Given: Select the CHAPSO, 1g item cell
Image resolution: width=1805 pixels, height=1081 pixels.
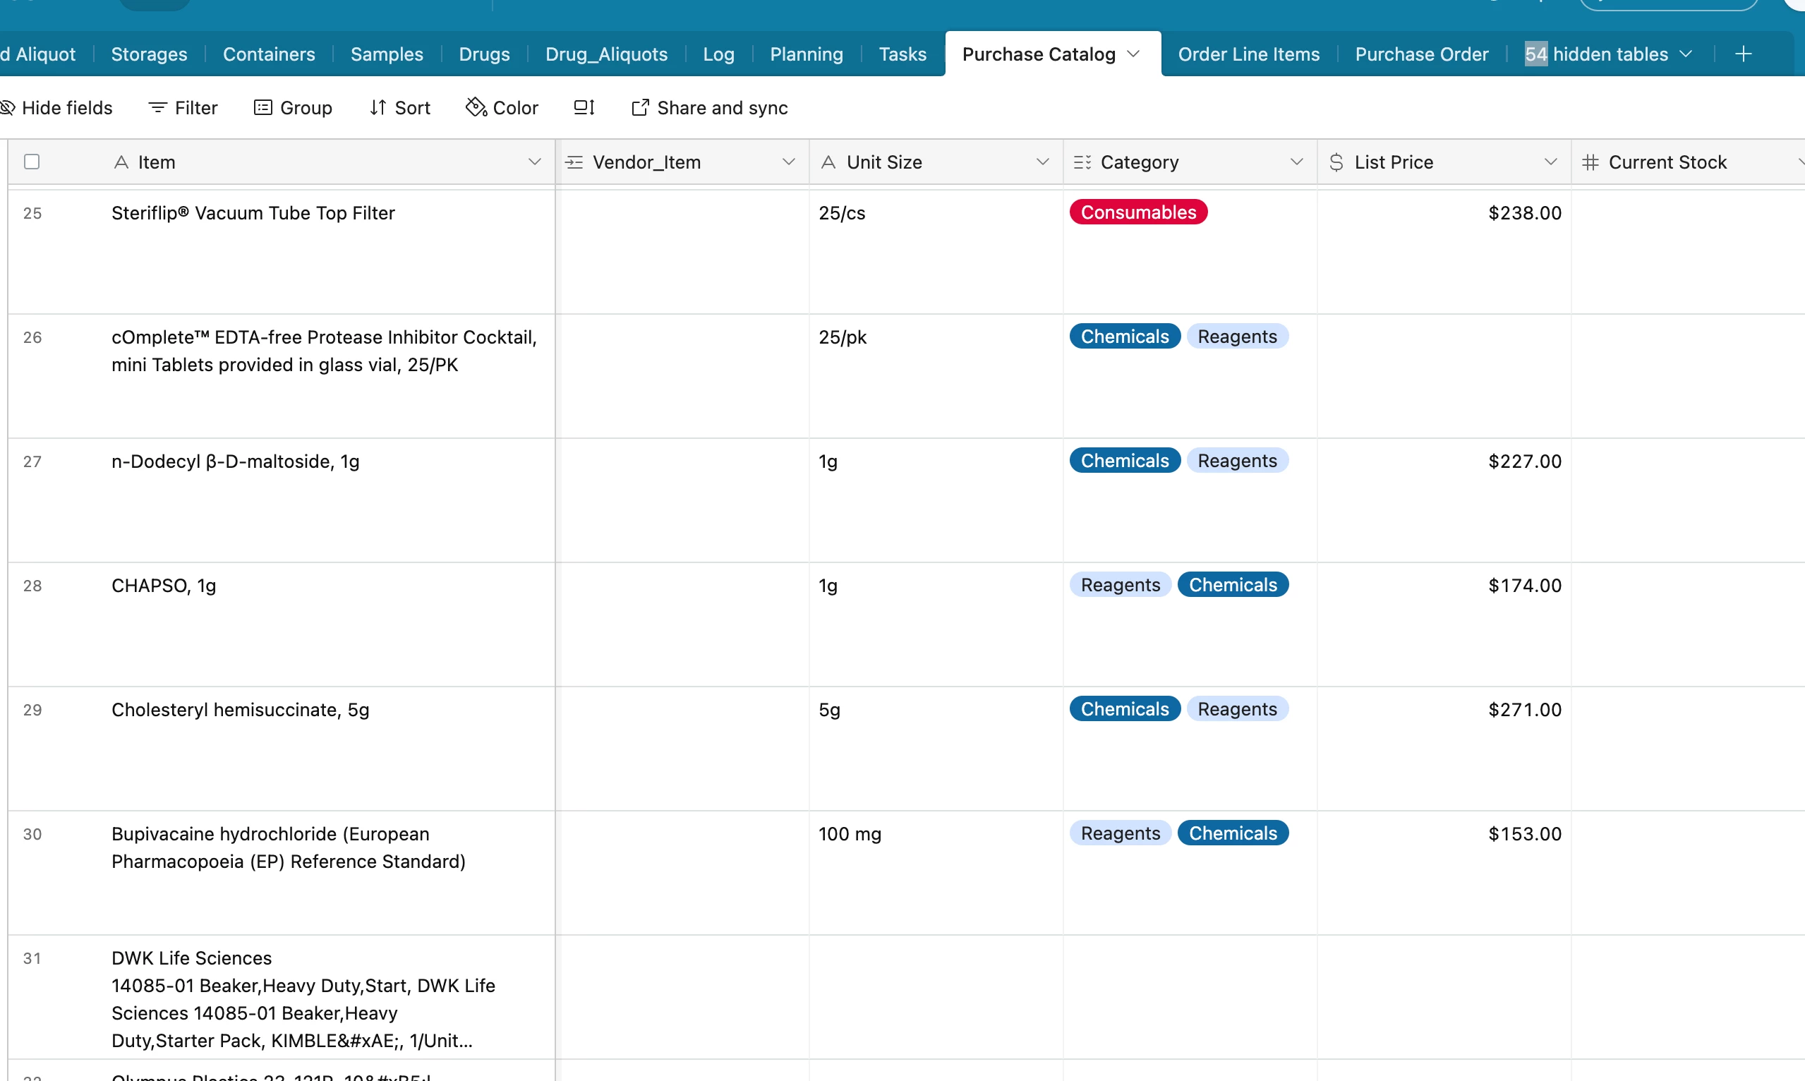Looking at the screenshot, I should (281, 625).
